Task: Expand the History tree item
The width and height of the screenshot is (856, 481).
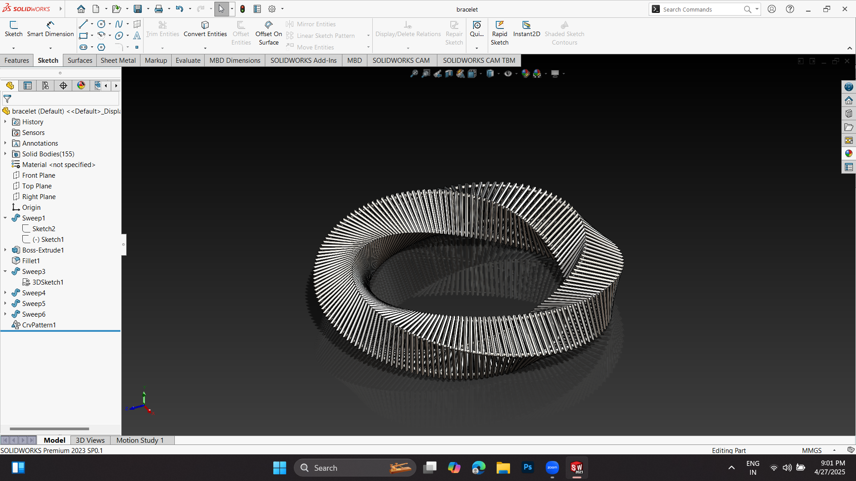Action: coord(5,122)
